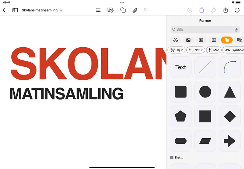244x169 pixels.
Task: Select the MATINSAMLING subtitle text
Action: 67,94
